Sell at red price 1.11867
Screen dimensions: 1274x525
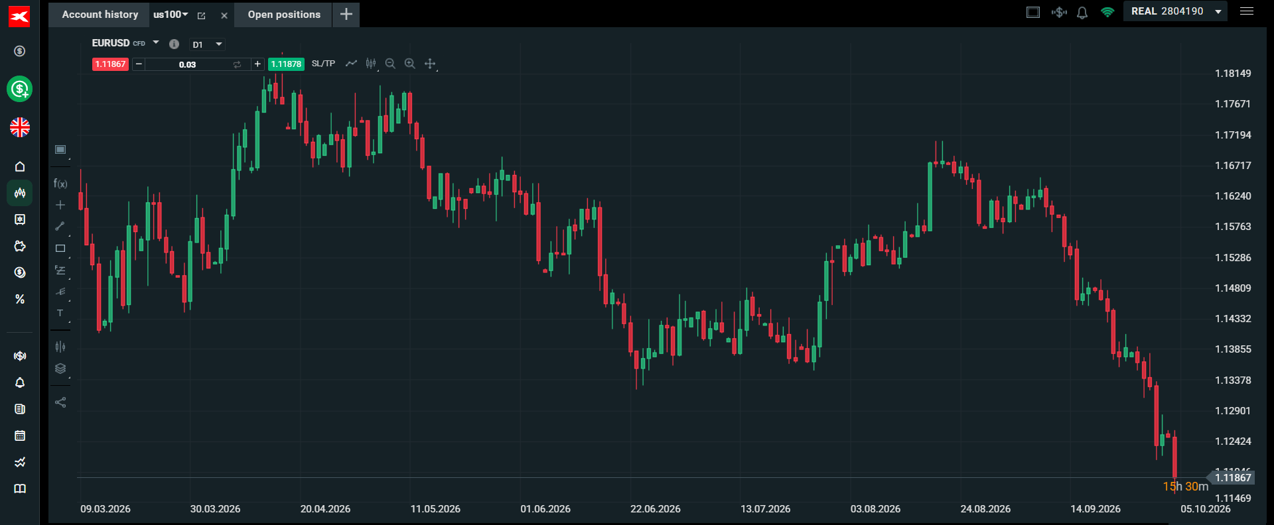point(110,64)
